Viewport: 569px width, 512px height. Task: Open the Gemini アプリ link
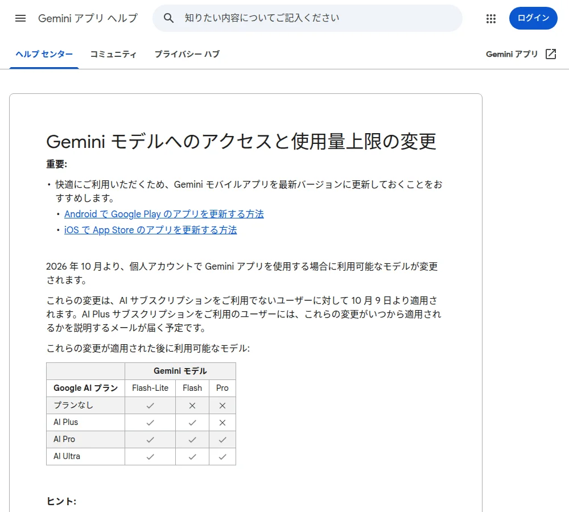click(x=512, y=54)
